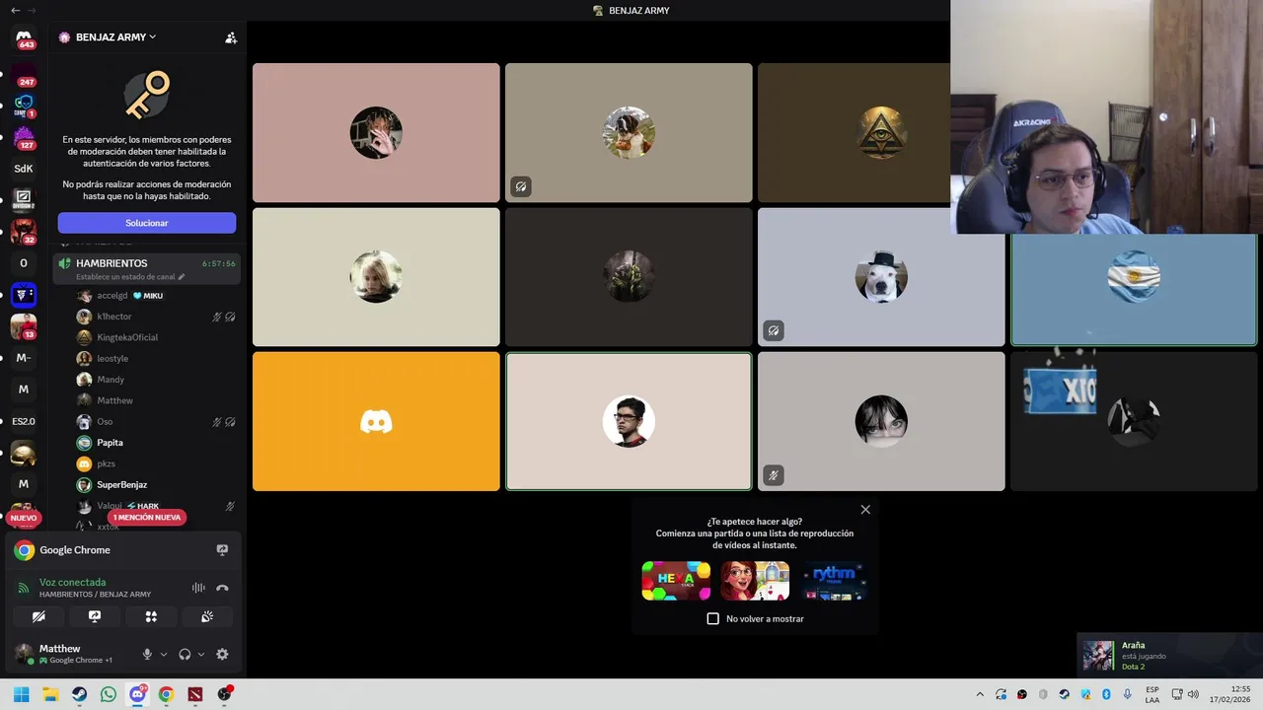Close the '¿Te apetece hacer algo?' popup
This screenshot has height=710, width=1263.
(x=865, y=510)
